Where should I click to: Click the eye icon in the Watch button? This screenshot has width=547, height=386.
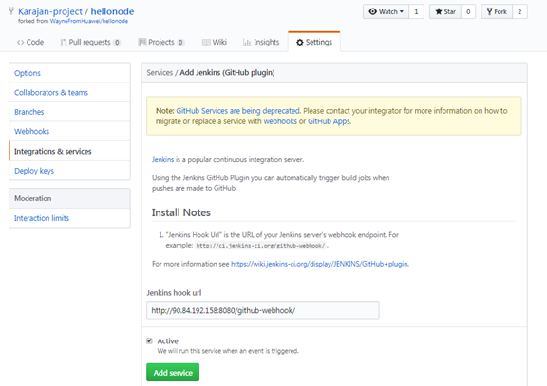(x=372, y=11)
